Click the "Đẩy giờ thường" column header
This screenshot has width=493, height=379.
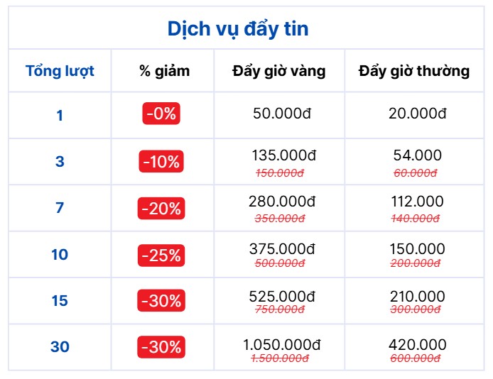click(x=414, y=71)
